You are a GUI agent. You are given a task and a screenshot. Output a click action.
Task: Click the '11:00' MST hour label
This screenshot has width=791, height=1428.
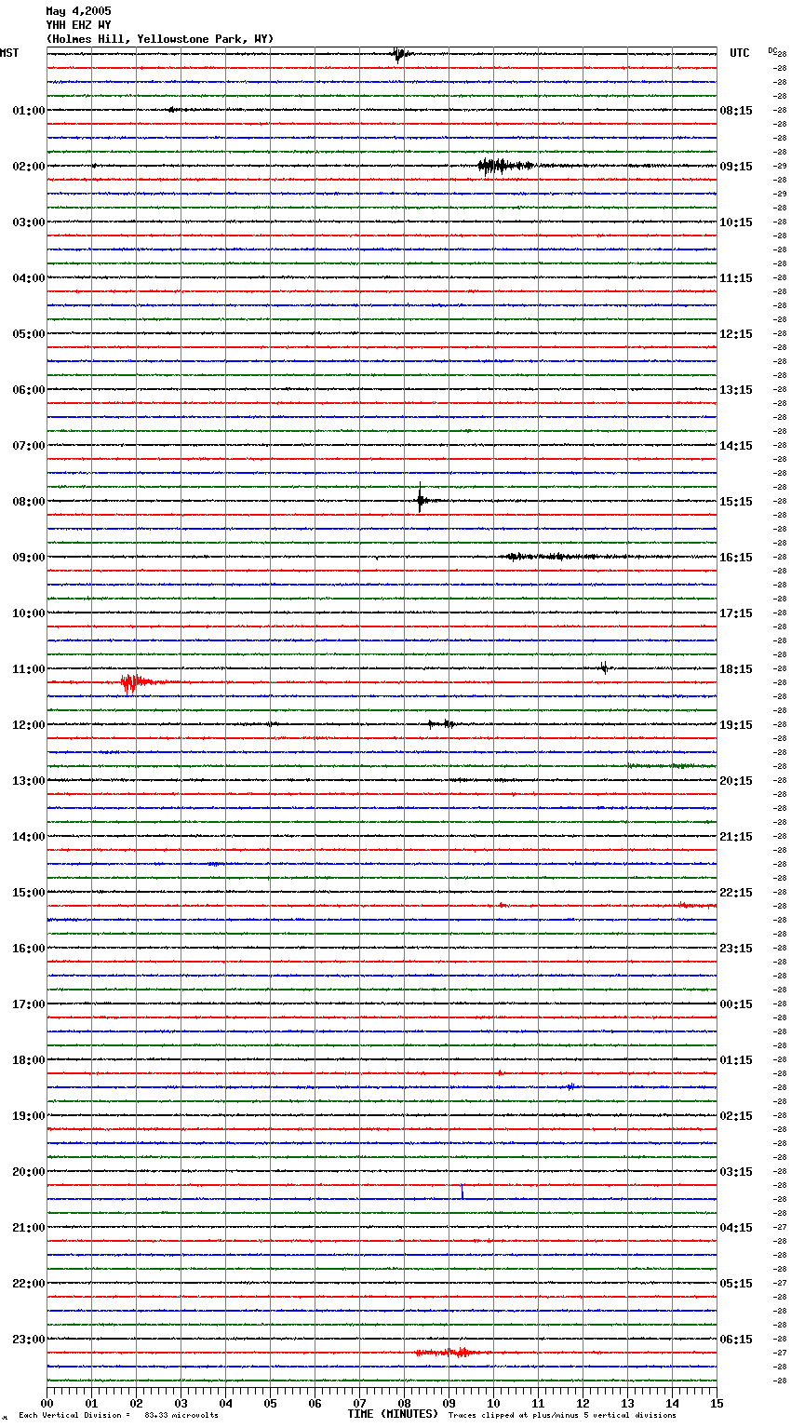28,669
